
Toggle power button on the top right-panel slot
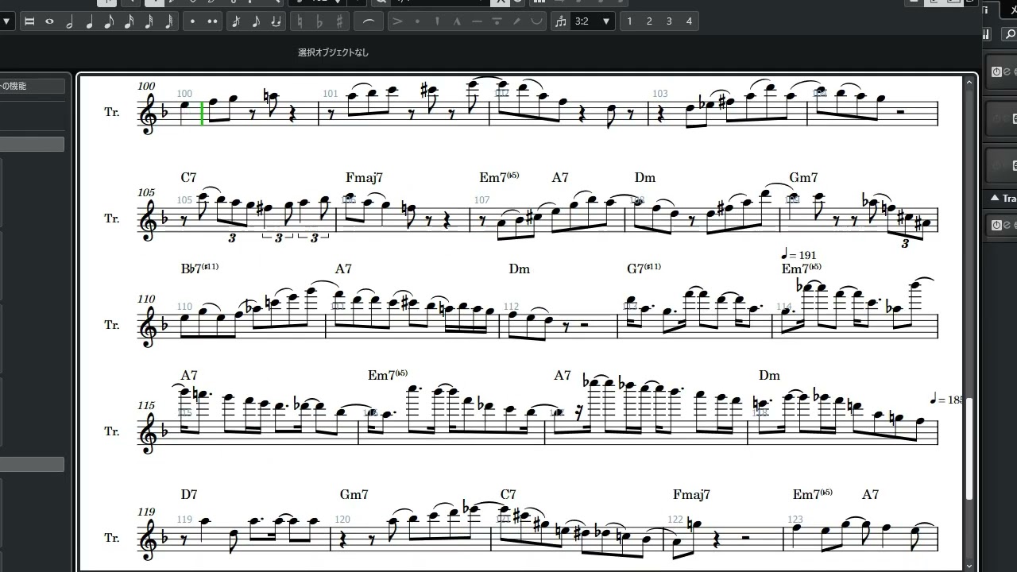coord(996,71)
